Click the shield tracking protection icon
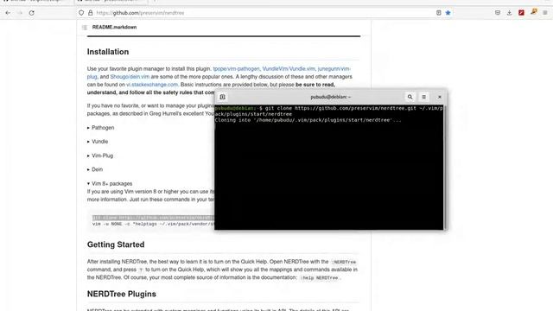 (x=81, y=13)
